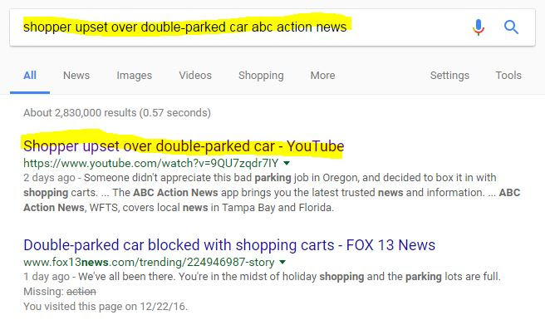This screenshot has height=330, width=545.
Task: Start voice search with microphone icon
Action: tap(479, 27)
